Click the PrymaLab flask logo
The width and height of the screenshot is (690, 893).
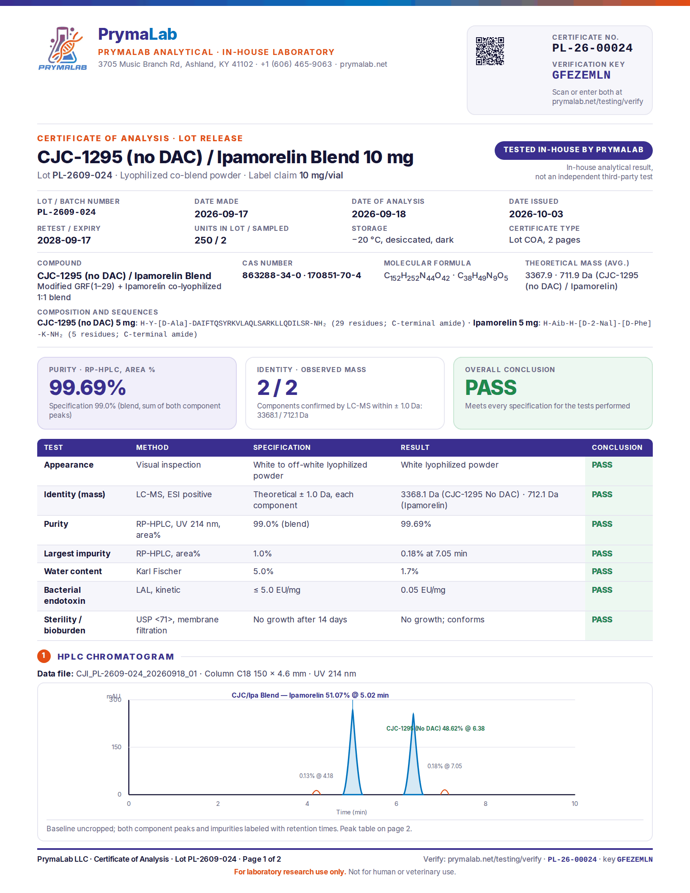(63, 48)
